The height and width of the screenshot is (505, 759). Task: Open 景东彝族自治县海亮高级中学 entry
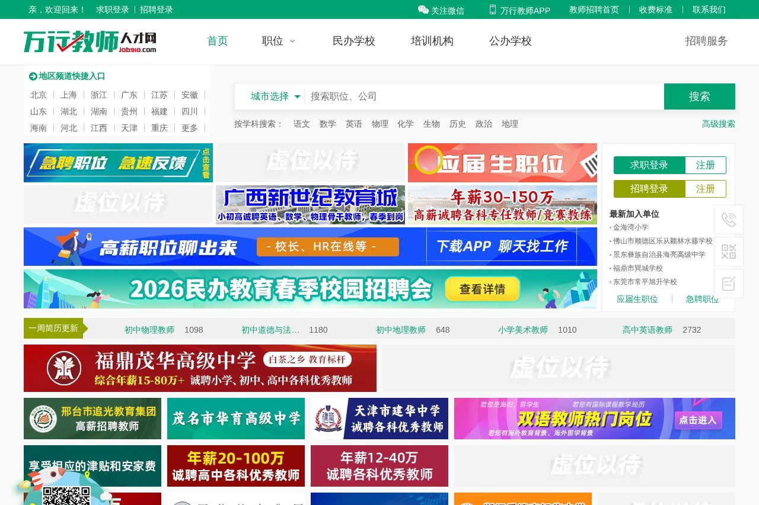pos(659,255)
